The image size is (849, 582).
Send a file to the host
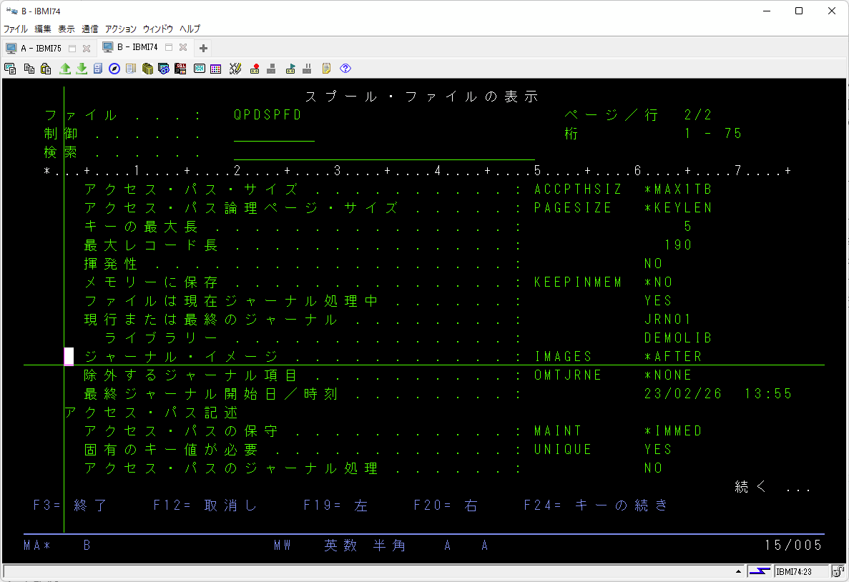(66, 68)
